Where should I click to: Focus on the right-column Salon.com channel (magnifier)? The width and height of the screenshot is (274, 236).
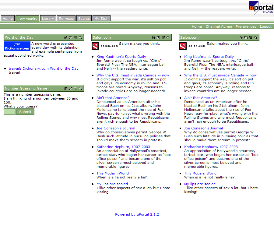[x=256, y=37]
